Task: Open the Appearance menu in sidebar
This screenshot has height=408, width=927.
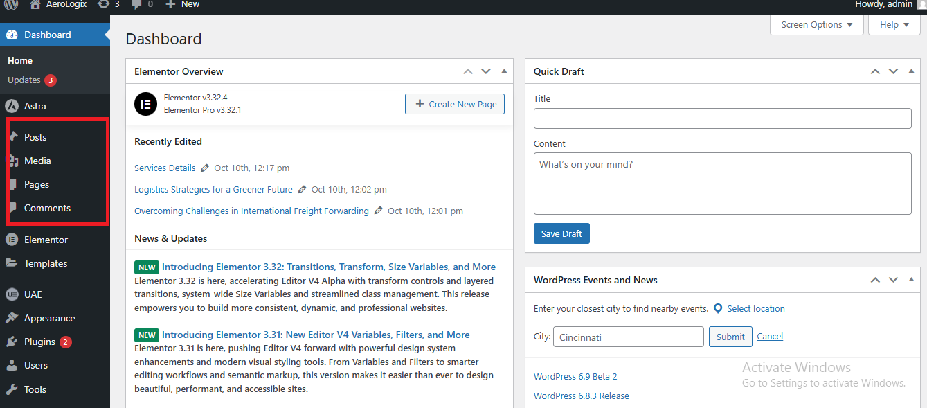Action: 49,318
